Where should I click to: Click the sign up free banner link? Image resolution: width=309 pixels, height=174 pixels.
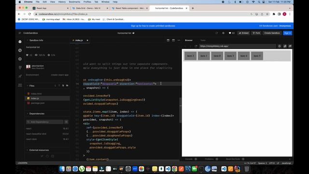point(153,26)
